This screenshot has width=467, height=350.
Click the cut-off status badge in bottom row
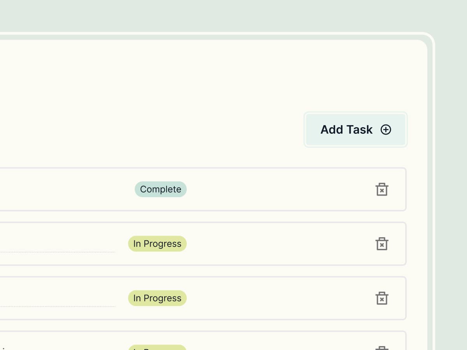[157, 348]
